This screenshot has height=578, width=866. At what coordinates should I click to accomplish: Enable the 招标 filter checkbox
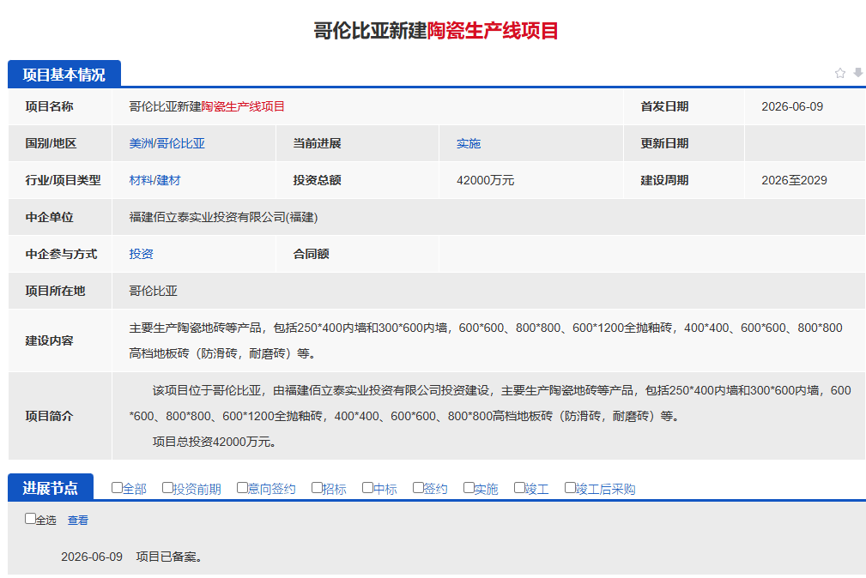pyautogui.click(x=317, y=487)
